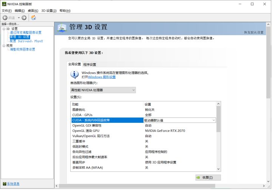Open the 首选图形处理器 dropdown
Screen dimensions: 272x190
coord(103,90)
